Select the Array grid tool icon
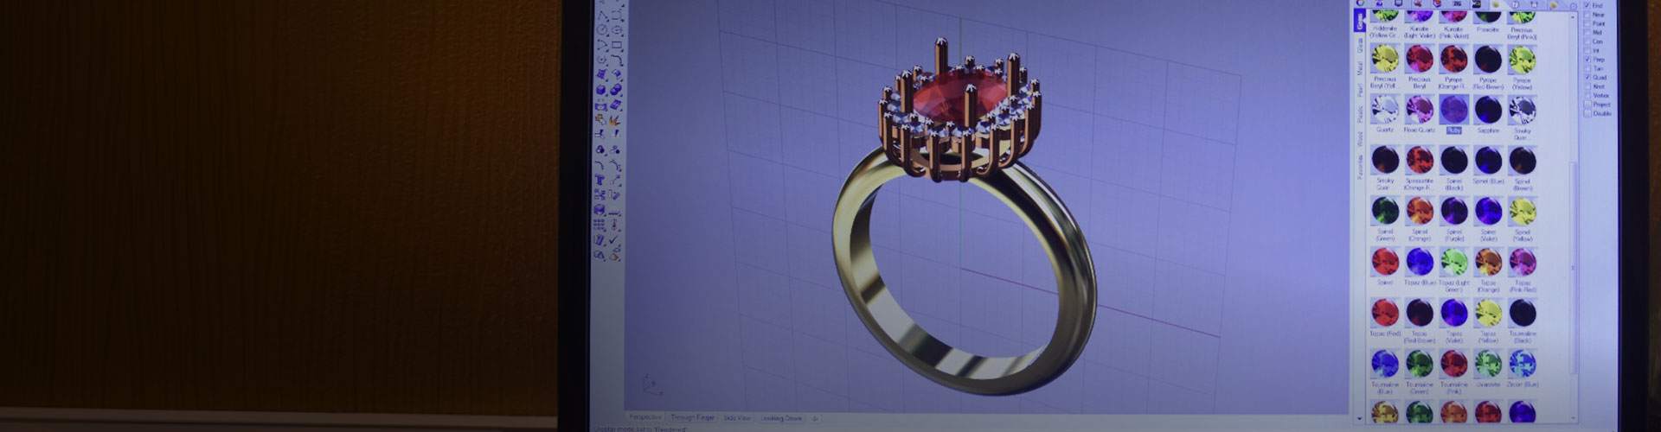The image size is (1661, 432). click(x=599, y=225)
